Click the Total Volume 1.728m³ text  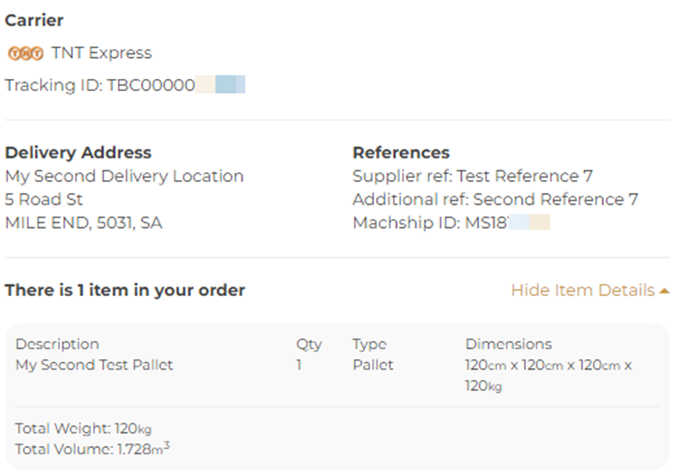pos(93,449)
